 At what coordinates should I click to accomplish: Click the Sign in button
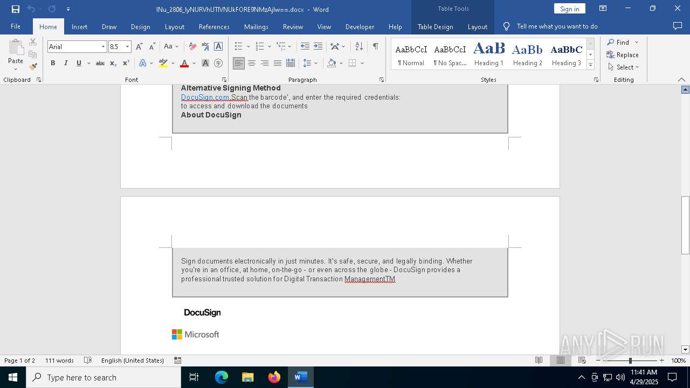click(x=569, y=9)
